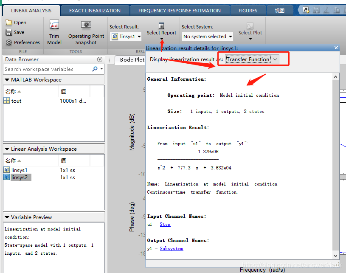Collapse the Linear Analysis Workspace section
The width and height of the screenshot is (346, 273).
(x=7, y=149)
